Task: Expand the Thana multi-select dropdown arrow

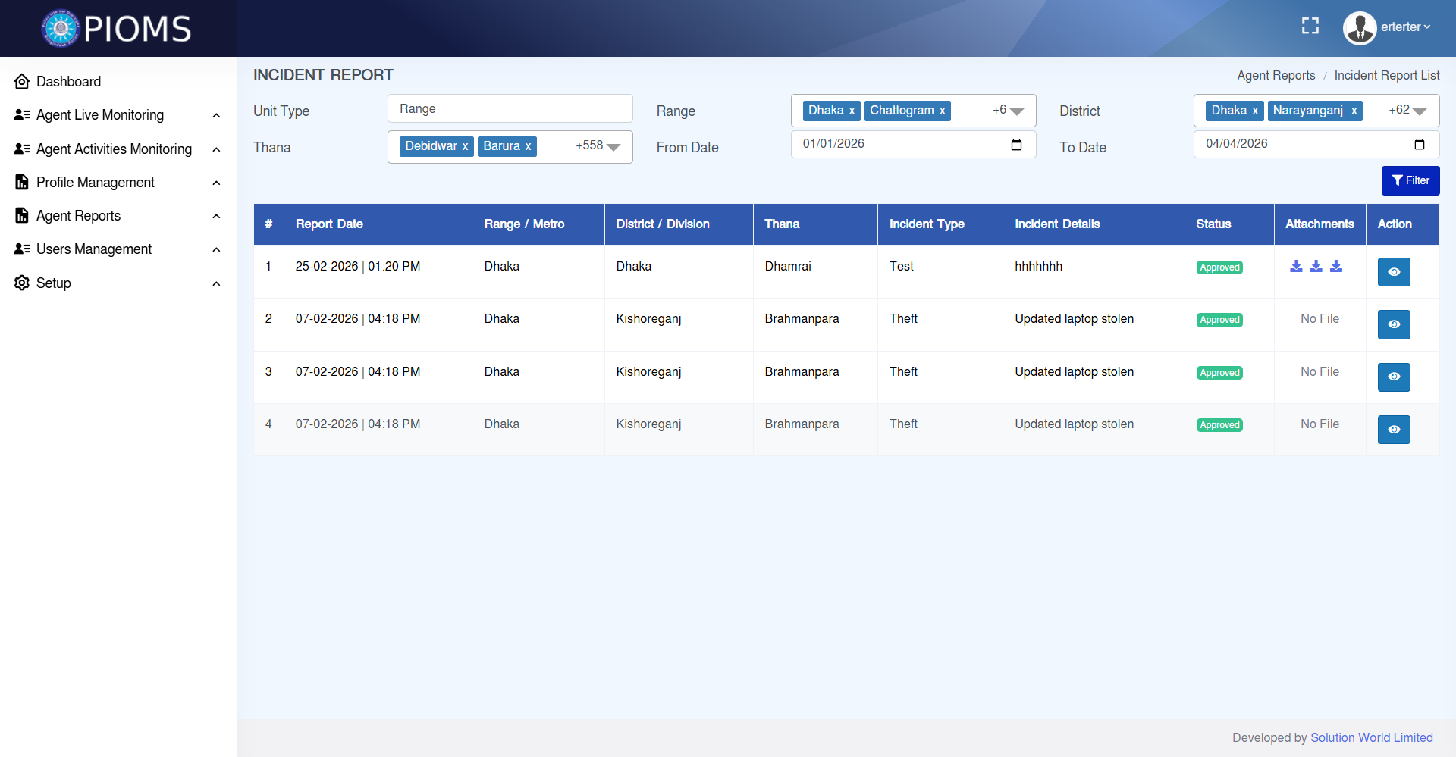Action: pyautogui.click(x=613, y=147)
